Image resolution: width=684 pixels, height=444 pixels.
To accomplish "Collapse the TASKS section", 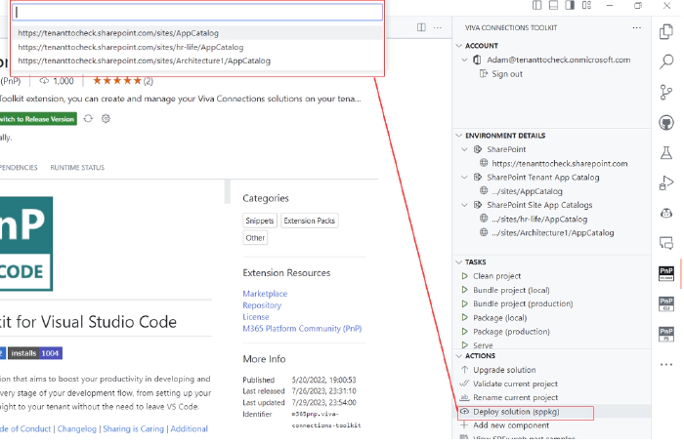I will [458, 262].
